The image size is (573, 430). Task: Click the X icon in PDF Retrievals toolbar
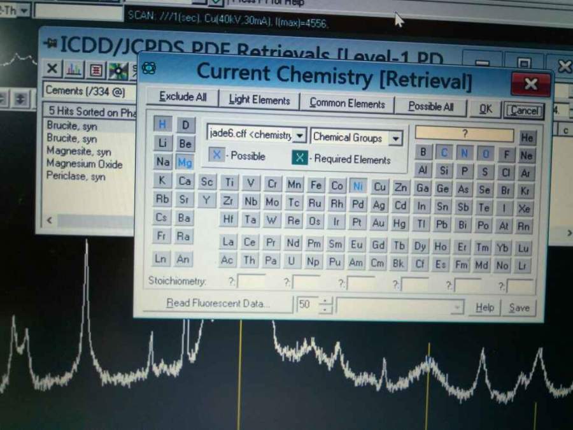click(x=52, y=68)
